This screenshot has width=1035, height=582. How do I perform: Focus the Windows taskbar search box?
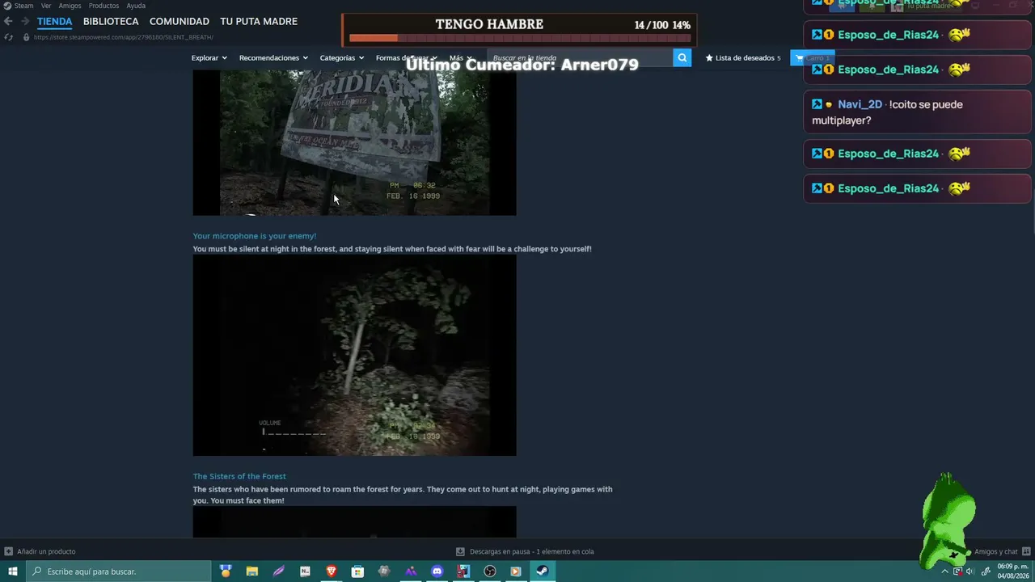click(x=119, y=571)
